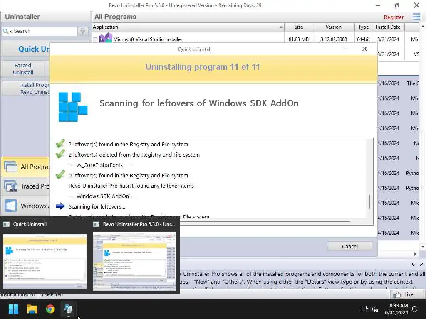Close the description panel
Screen dimensions: 426x319
[421, 264]
